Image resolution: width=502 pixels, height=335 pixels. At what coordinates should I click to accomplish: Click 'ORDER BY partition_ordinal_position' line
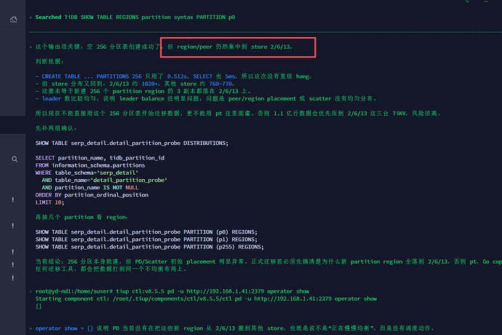pyautogui.click(x=92, y=194)
